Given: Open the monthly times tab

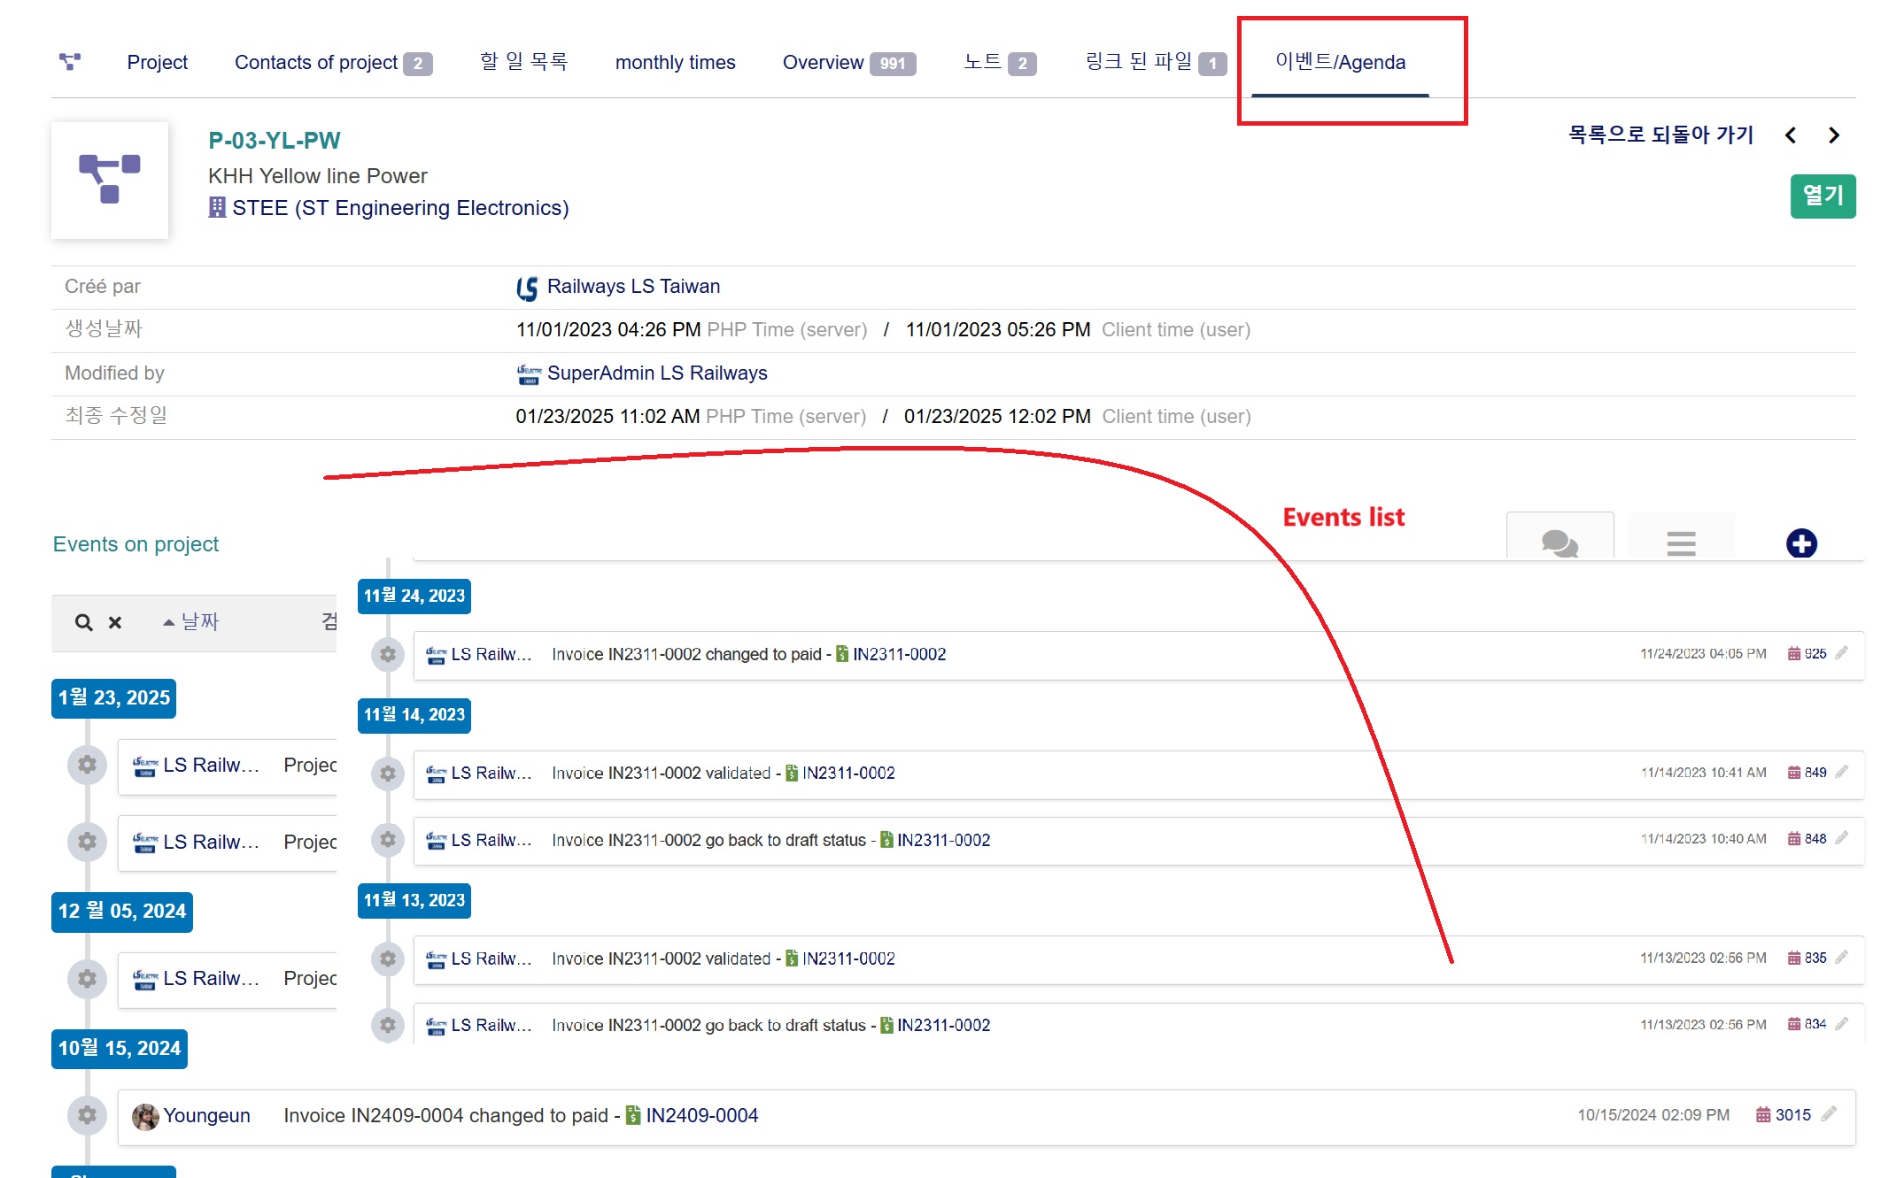Looking at the screenshot, I should [675, 62].
